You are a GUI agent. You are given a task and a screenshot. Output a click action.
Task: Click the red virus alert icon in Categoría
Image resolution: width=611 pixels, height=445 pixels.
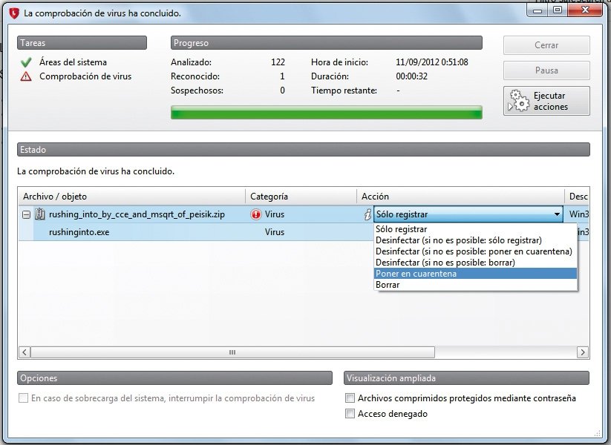(x=256, y=214)
